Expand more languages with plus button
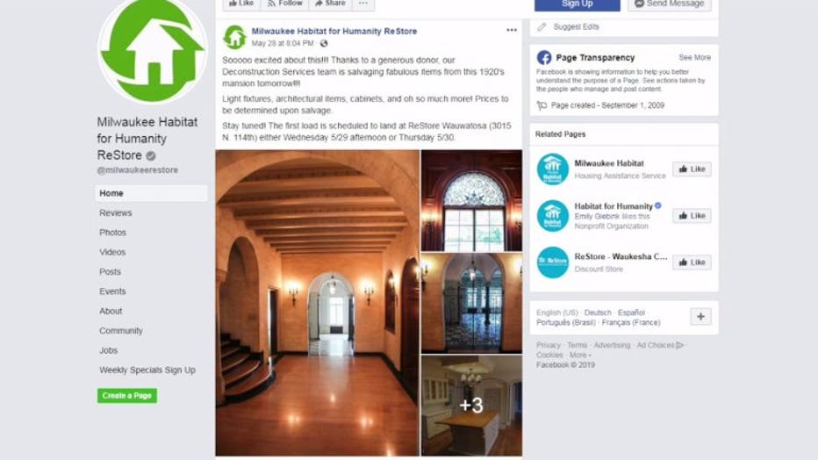818x460 pixels. (x=700, y=317)
